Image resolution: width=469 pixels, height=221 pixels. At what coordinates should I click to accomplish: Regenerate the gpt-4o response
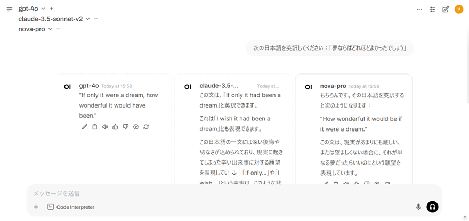pyautogui.click(x=146, y=127)
